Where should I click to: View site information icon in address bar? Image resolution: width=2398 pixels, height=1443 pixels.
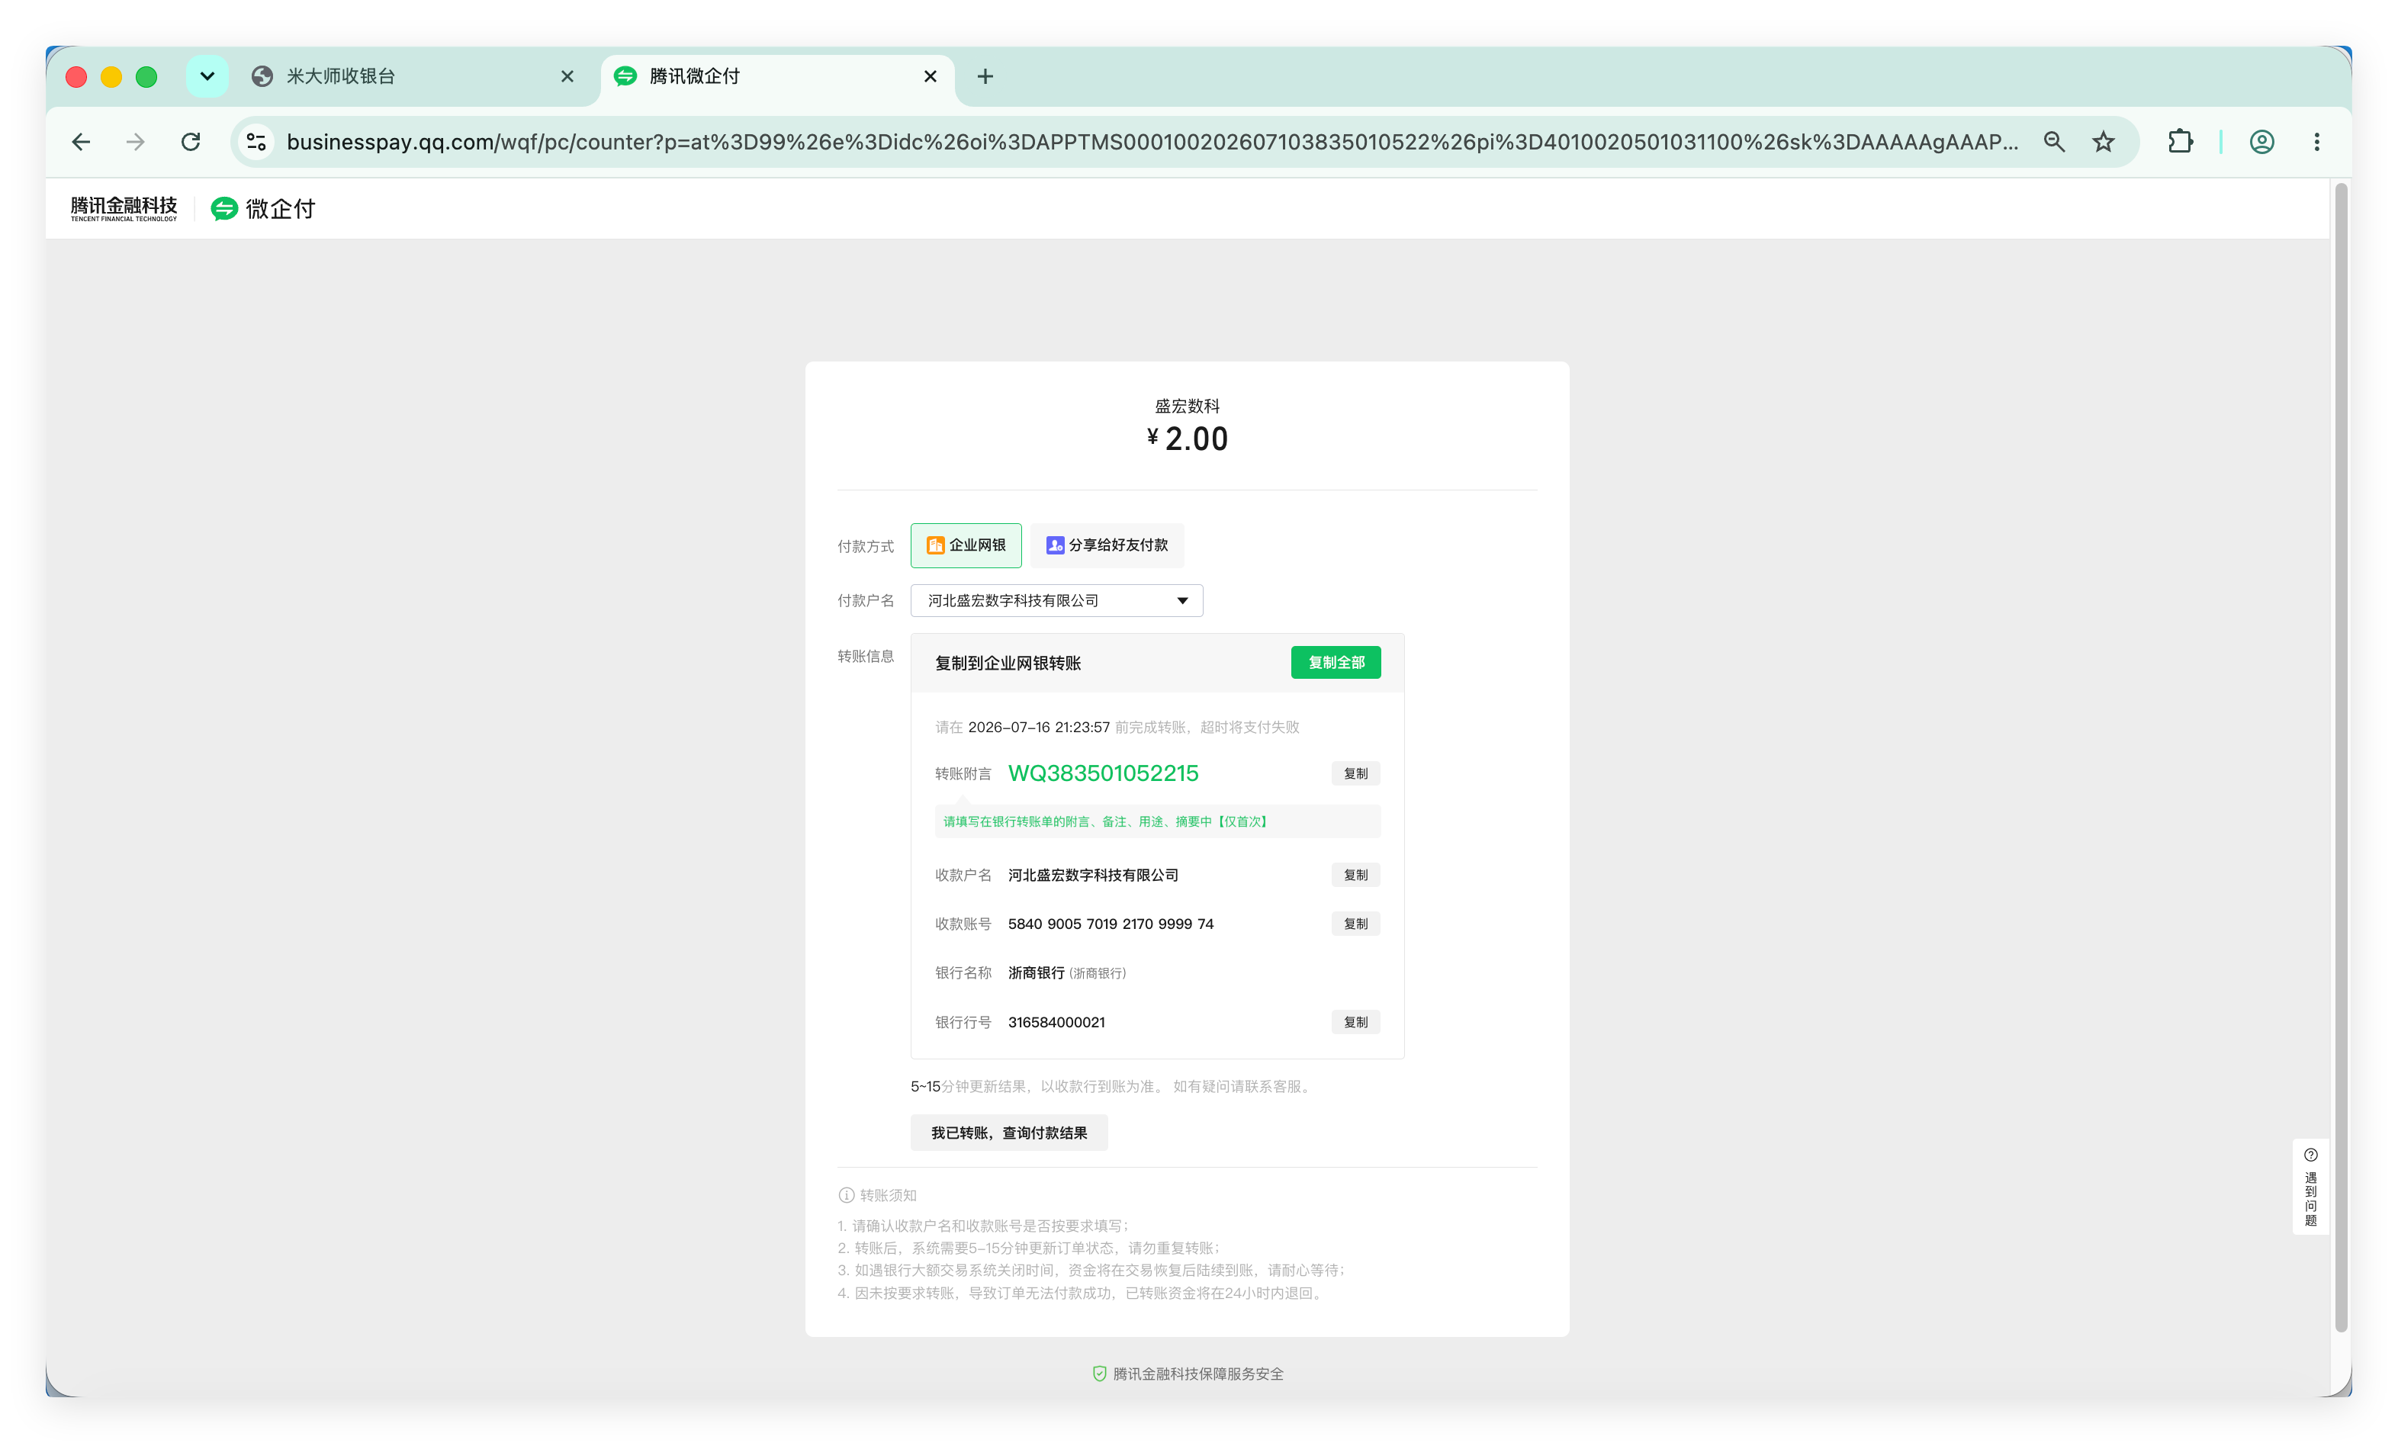257,142
